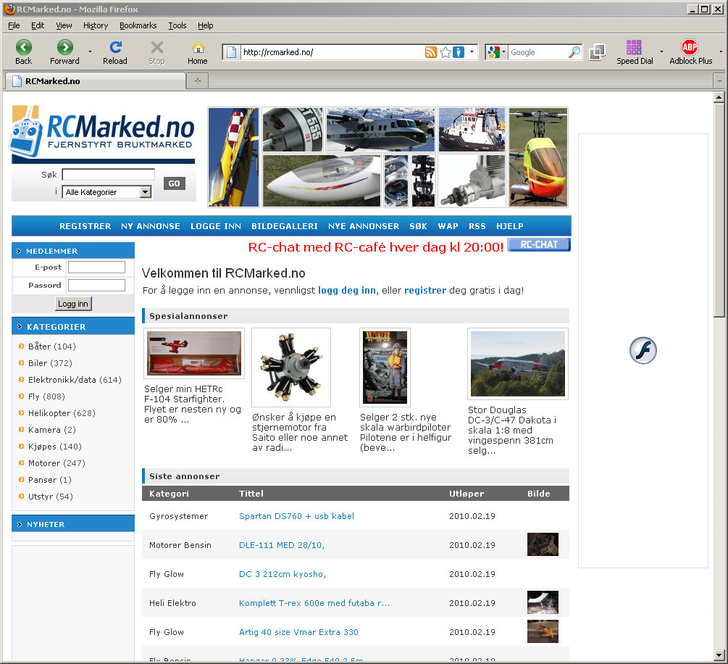Open the Douglas DC-3 Dakota thumbnail
The height and width of the screenshot is (664, 728).
[517, 364]
